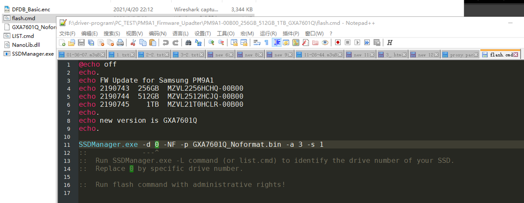Save the current file with floppy icon
The image size is (524, 203).
pos(81,43)
